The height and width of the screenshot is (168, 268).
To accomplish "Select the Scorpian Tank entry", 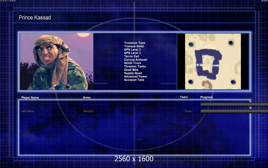I will coord(134,80).
